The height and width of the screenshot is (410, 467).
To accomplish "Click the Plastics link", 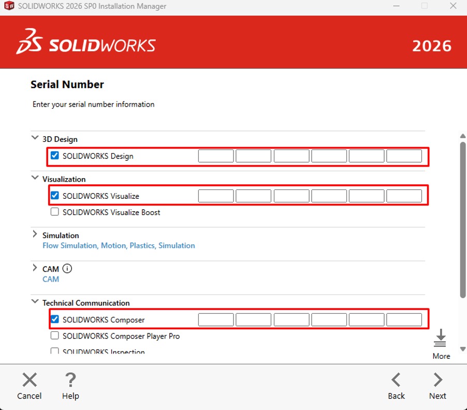I will (142, 246).
